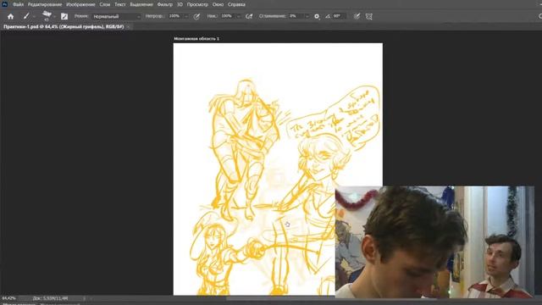The height and width of the screenshot is (305, 542).
Task: Click the Home icon in options bar
Action: click(10, 16)
